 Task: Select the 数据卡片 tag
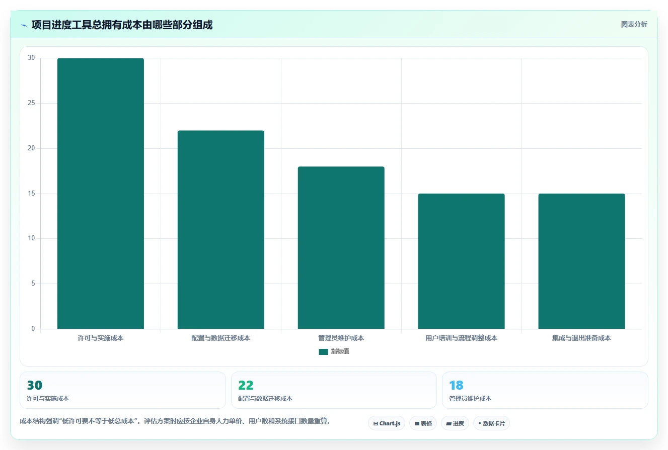[x=491, y=423]
